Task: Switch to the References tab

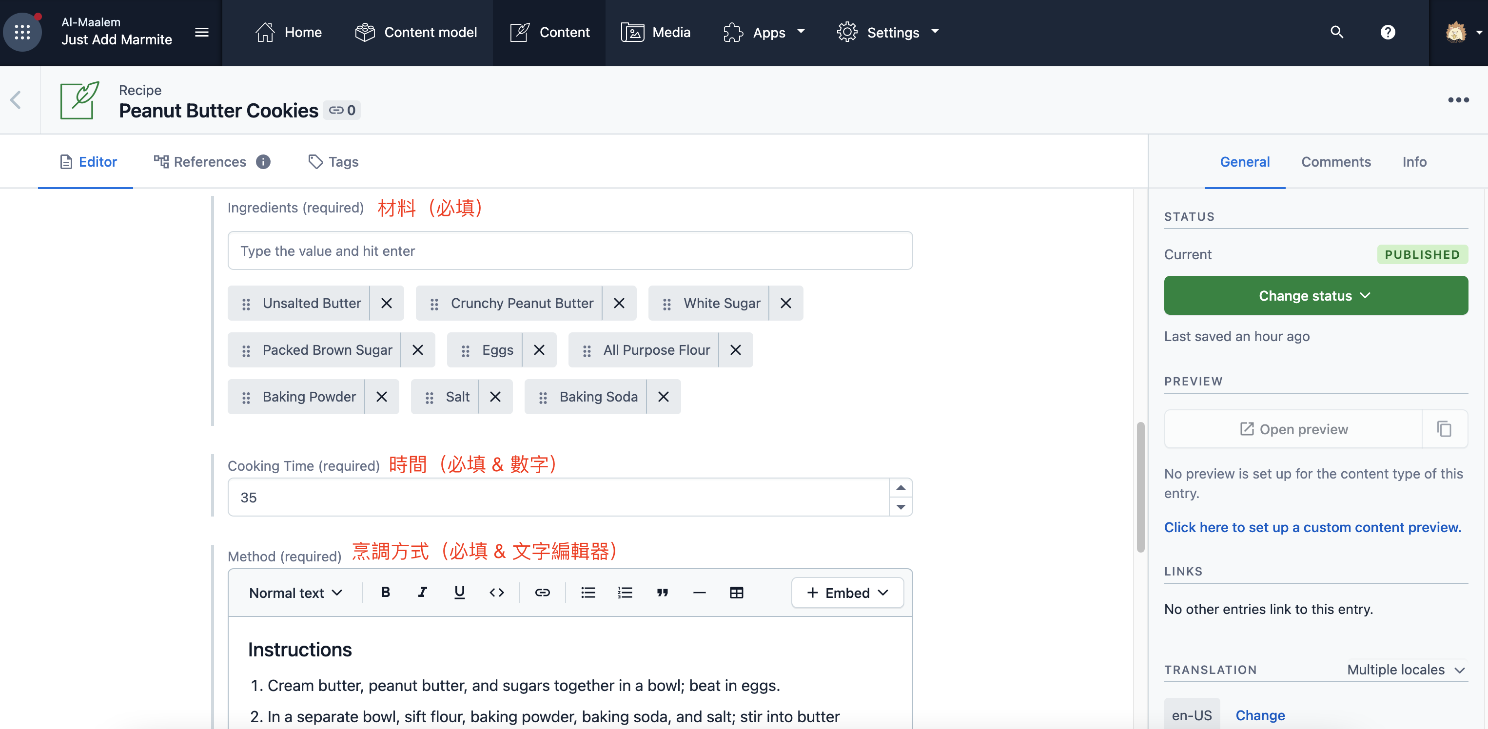Action: 200,162
